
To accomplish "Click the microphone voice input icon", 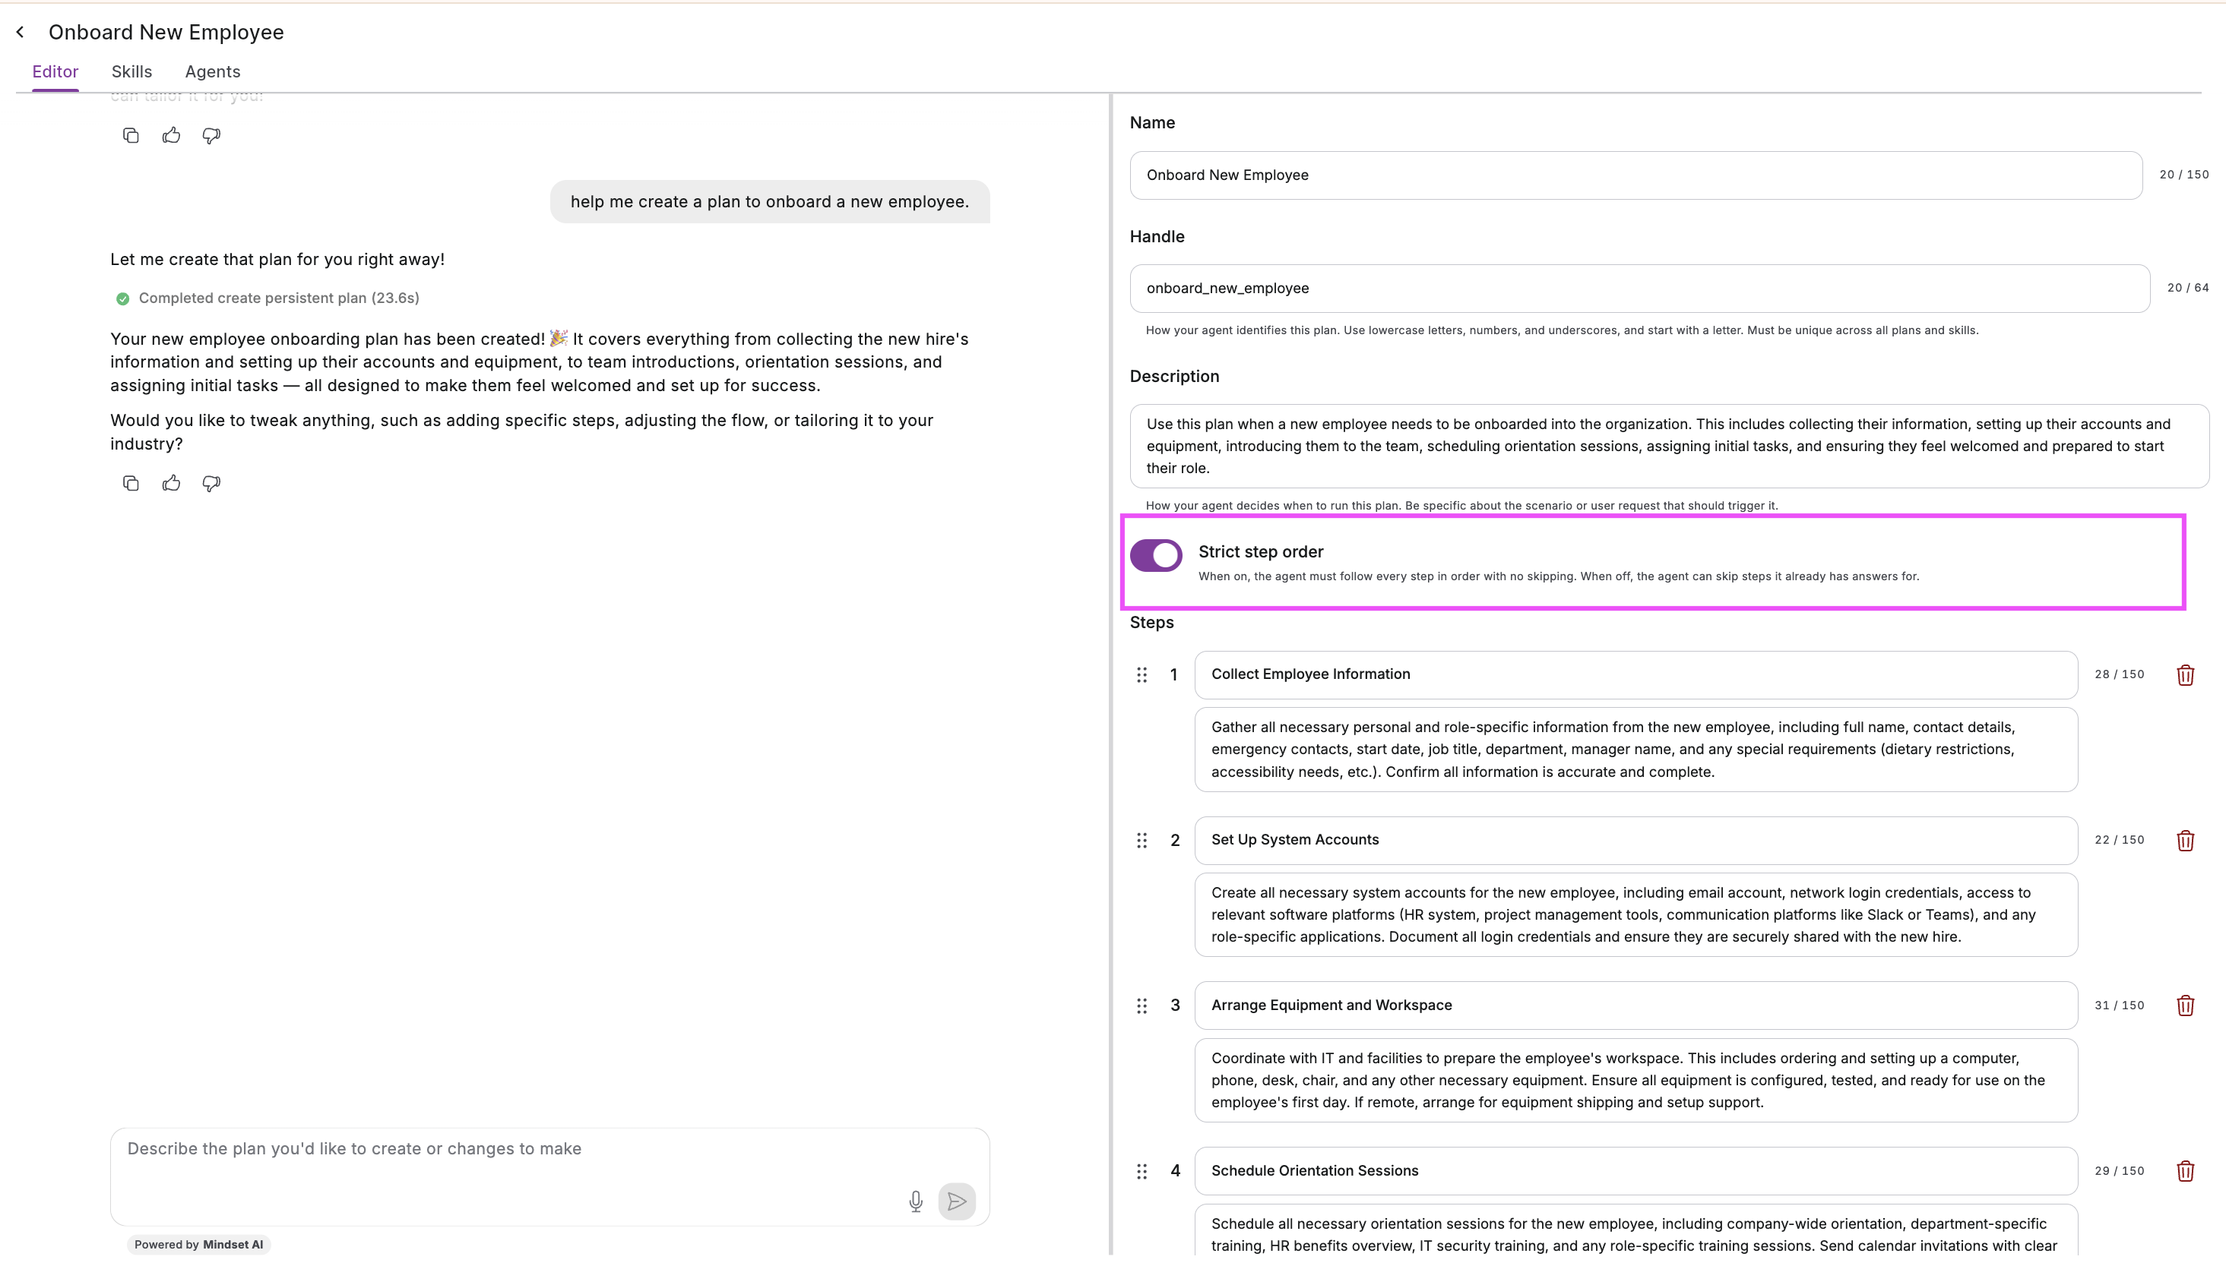I will click(915, 1201).
